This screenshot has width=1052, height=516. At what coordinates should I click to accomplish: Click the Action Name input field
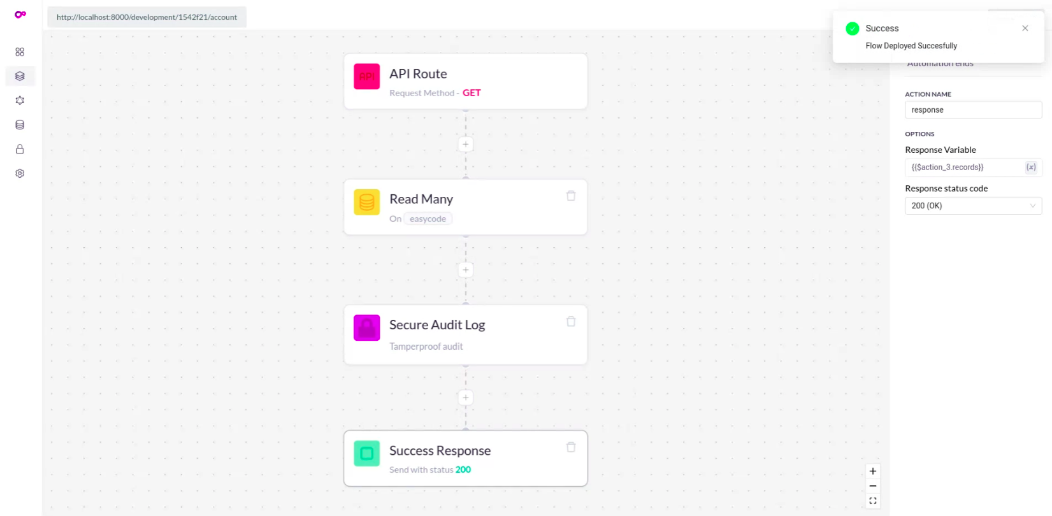(x=973, y=110)
